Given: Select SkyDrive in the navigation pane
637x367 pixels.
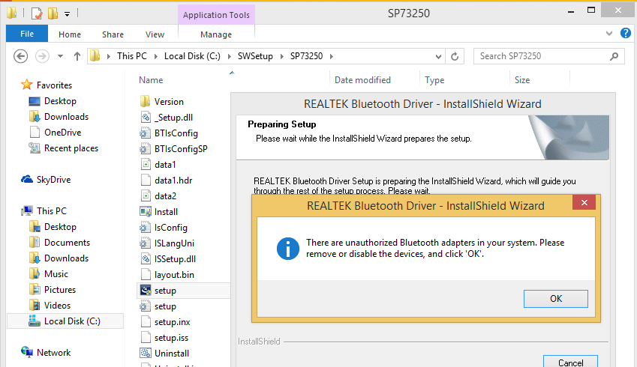Looking at the screenshot, I should pos(53,180).
